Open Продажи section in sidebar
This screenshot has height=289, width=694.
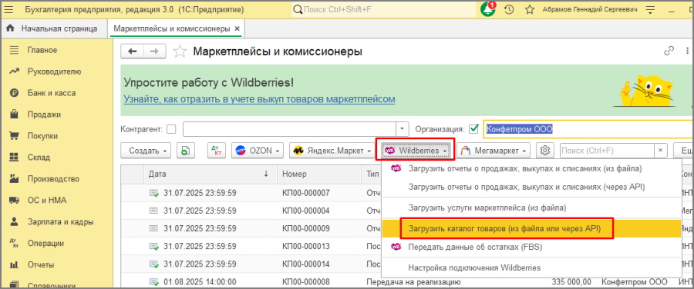pyautogui.click(x=44, y=115)
